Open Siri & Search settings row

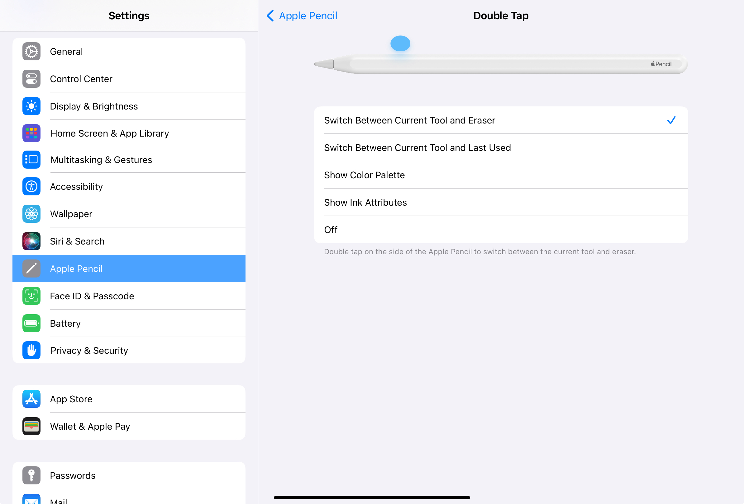coord(129,241)
